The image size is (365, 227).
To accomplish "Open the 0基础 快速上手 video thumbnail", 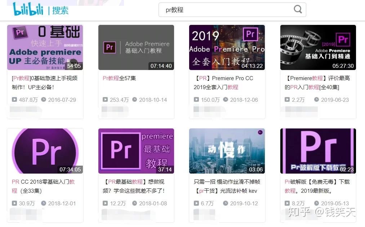I will 45,47.
